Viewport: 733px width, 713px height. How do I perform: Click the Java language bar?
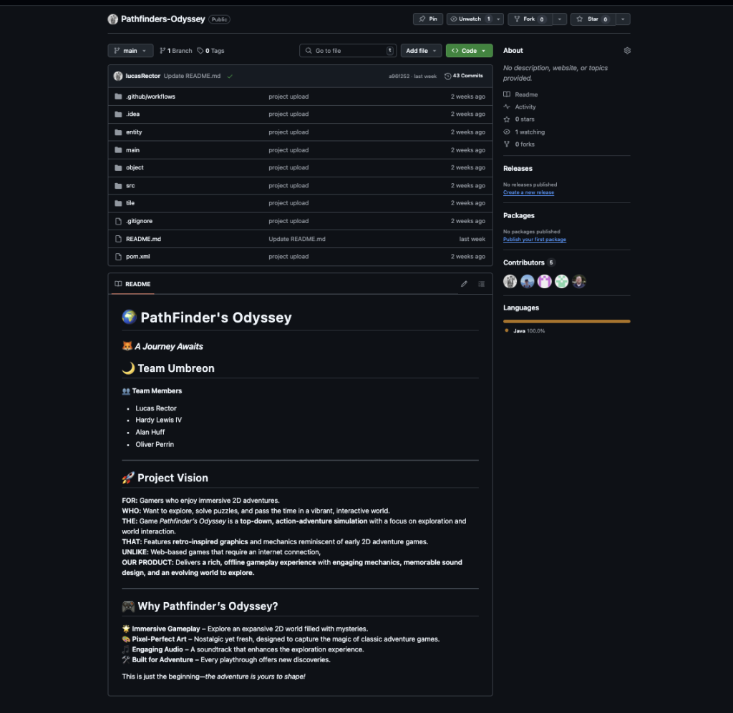[x=566, y=321]
